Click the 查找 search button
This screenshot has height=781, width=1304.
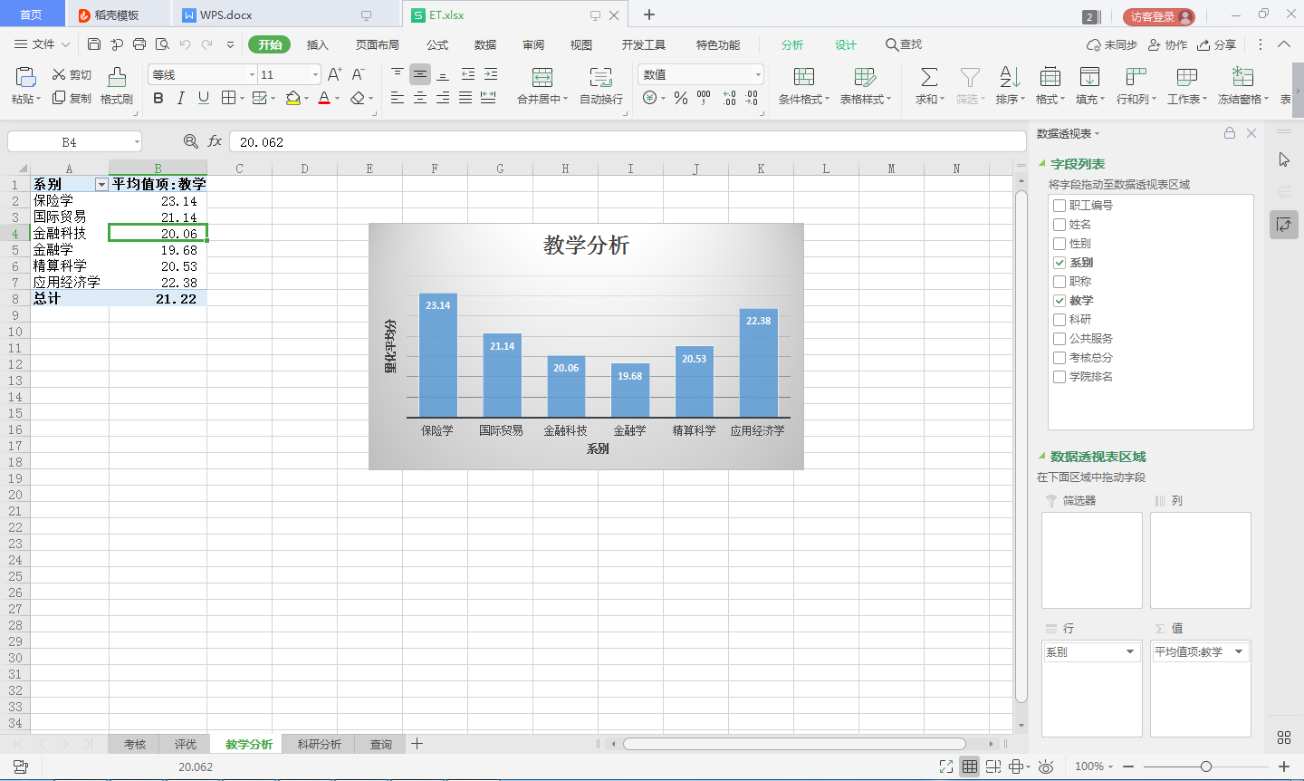904,44
